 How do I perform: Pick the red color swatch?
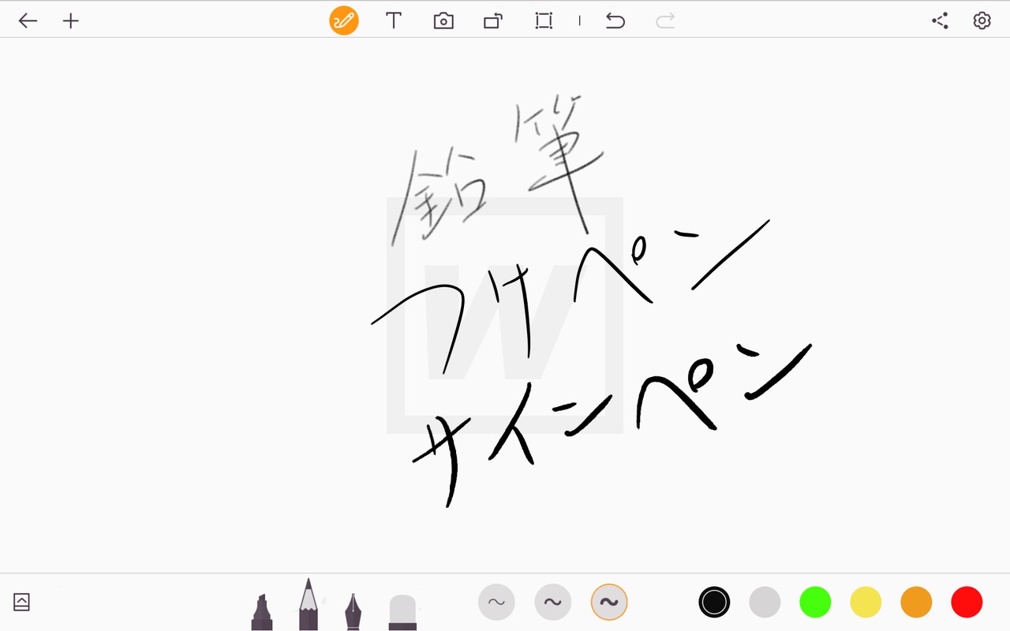pos(967,603)
